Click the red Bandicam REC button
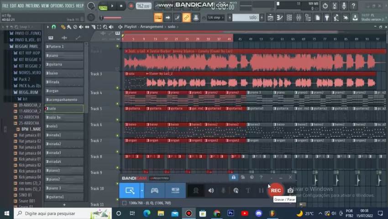388x219 pixels. pyautogui.click(x=276, y=190)
